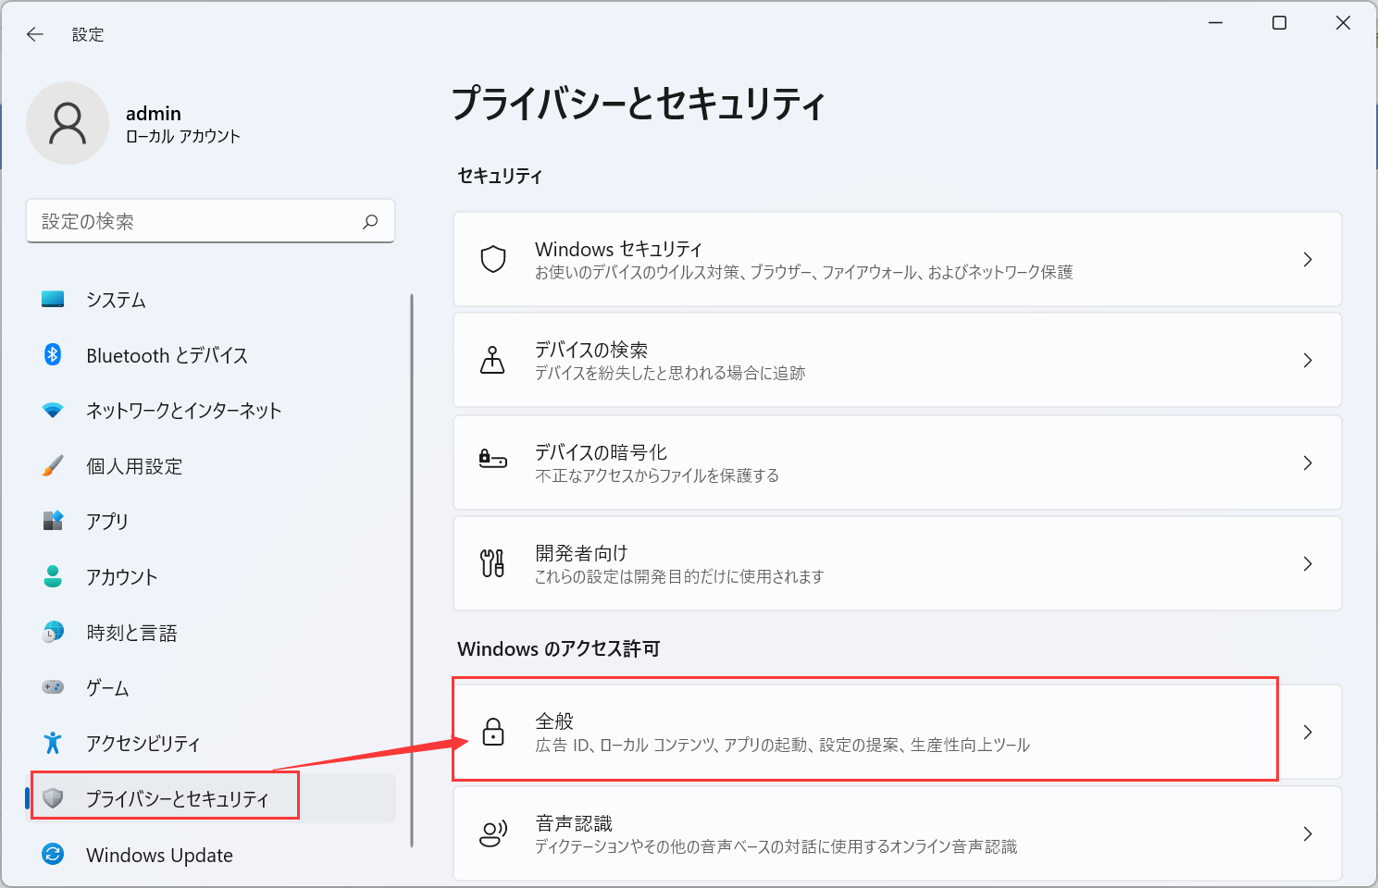This screenshot has width=1378, height=888.
Task: Click the clock icon for 時刻と言語
Action: [x=53, y=632]
